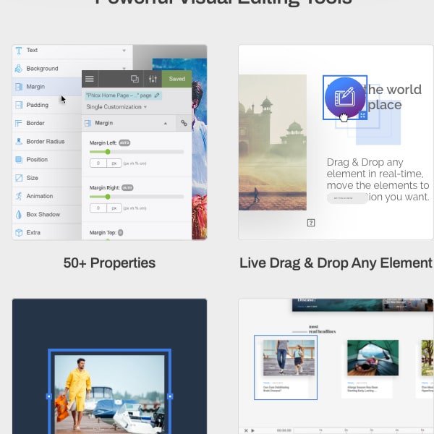This screenshot has width=434, height=434.
Task: Click the green Saved button
Action: pyautogui.click(x=177, y=79)
